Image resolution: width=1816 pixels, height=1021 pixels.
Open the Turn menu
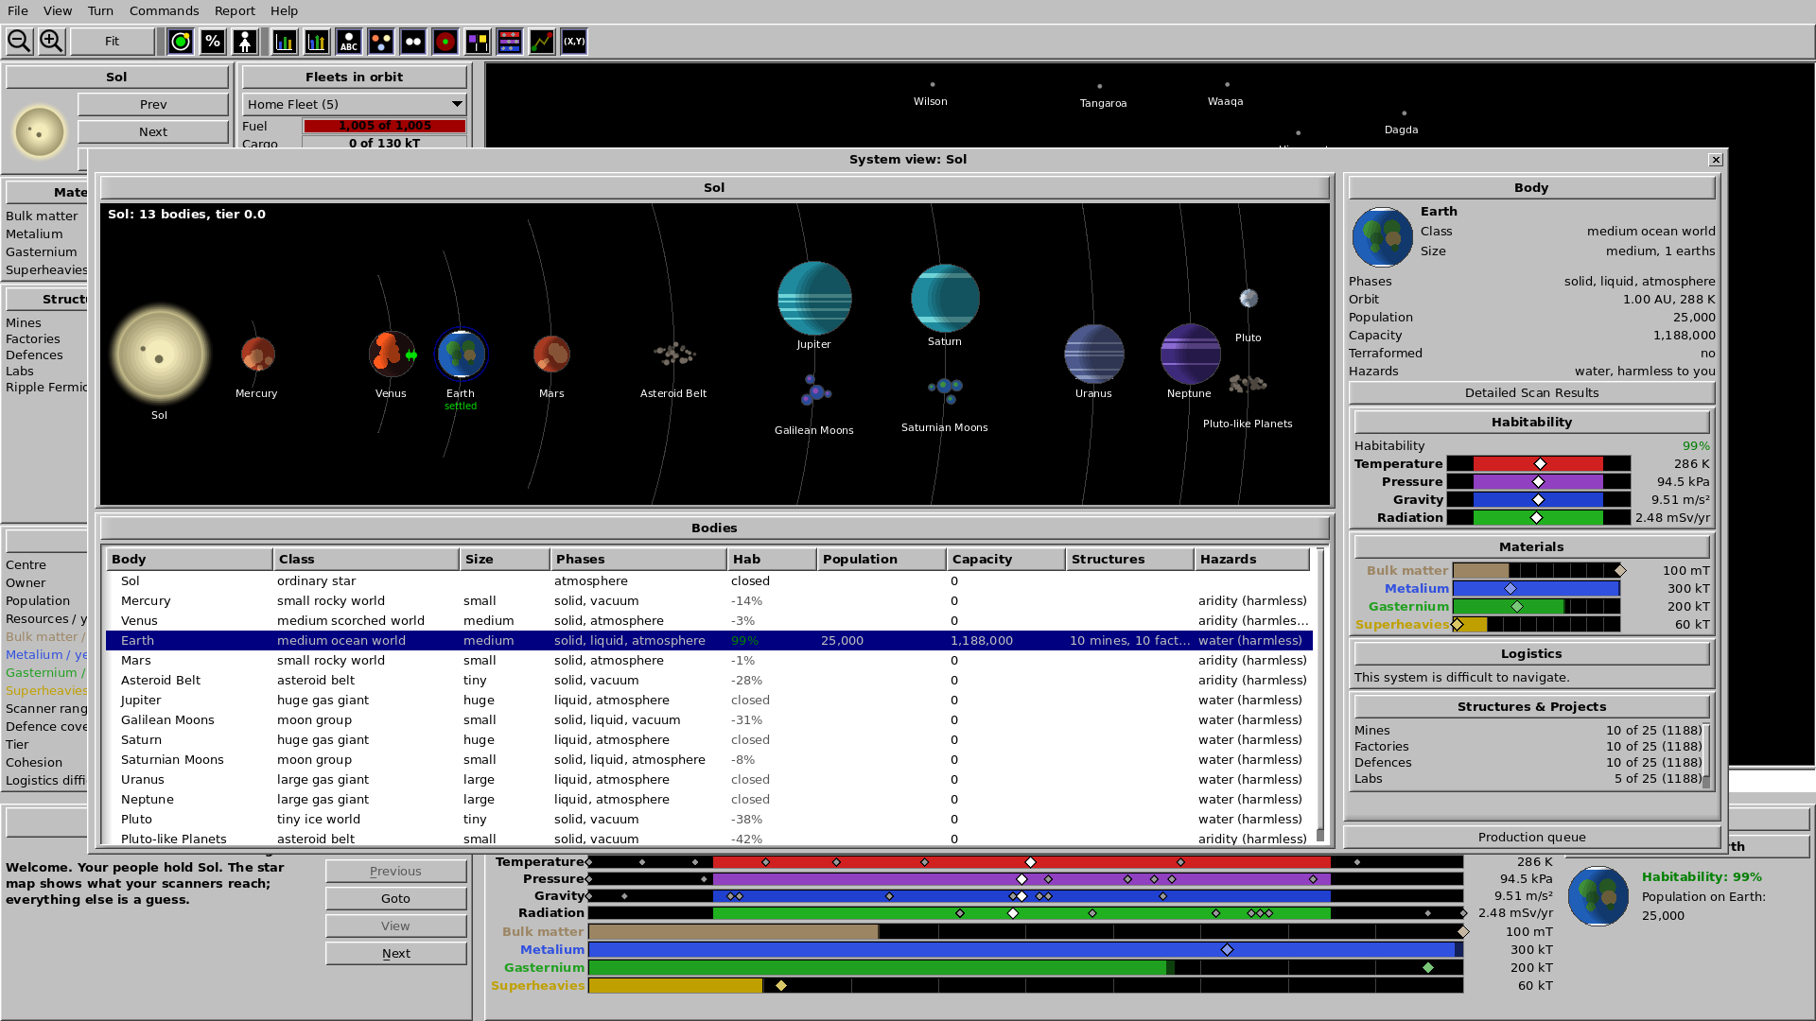(100, 10)
